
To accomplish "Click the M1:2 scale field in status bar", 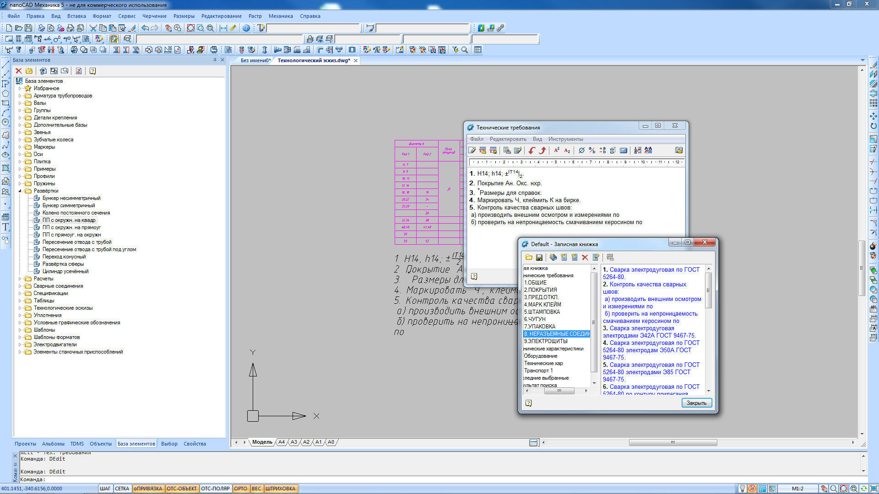I will 798,489.
